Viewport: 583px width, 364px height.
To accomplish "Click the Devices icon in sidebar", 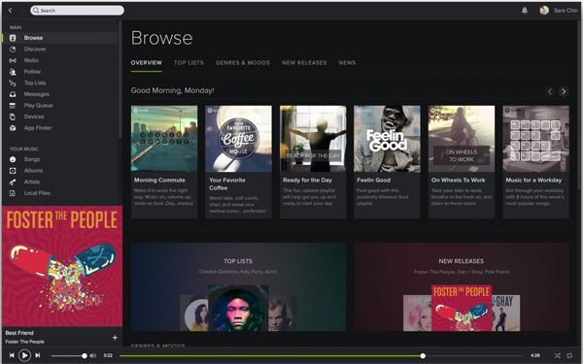I will pyautogui.click(x=13, y=116).
